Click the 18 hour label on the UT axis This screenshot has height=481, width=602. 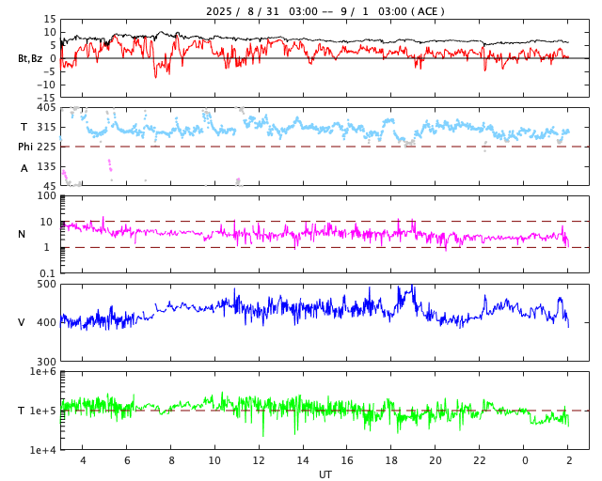pyautogui.click(x=391, y=460)
